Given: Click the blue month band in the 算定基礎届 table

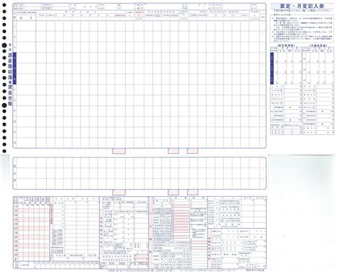Looking at the screenshot, I should 272,68.
